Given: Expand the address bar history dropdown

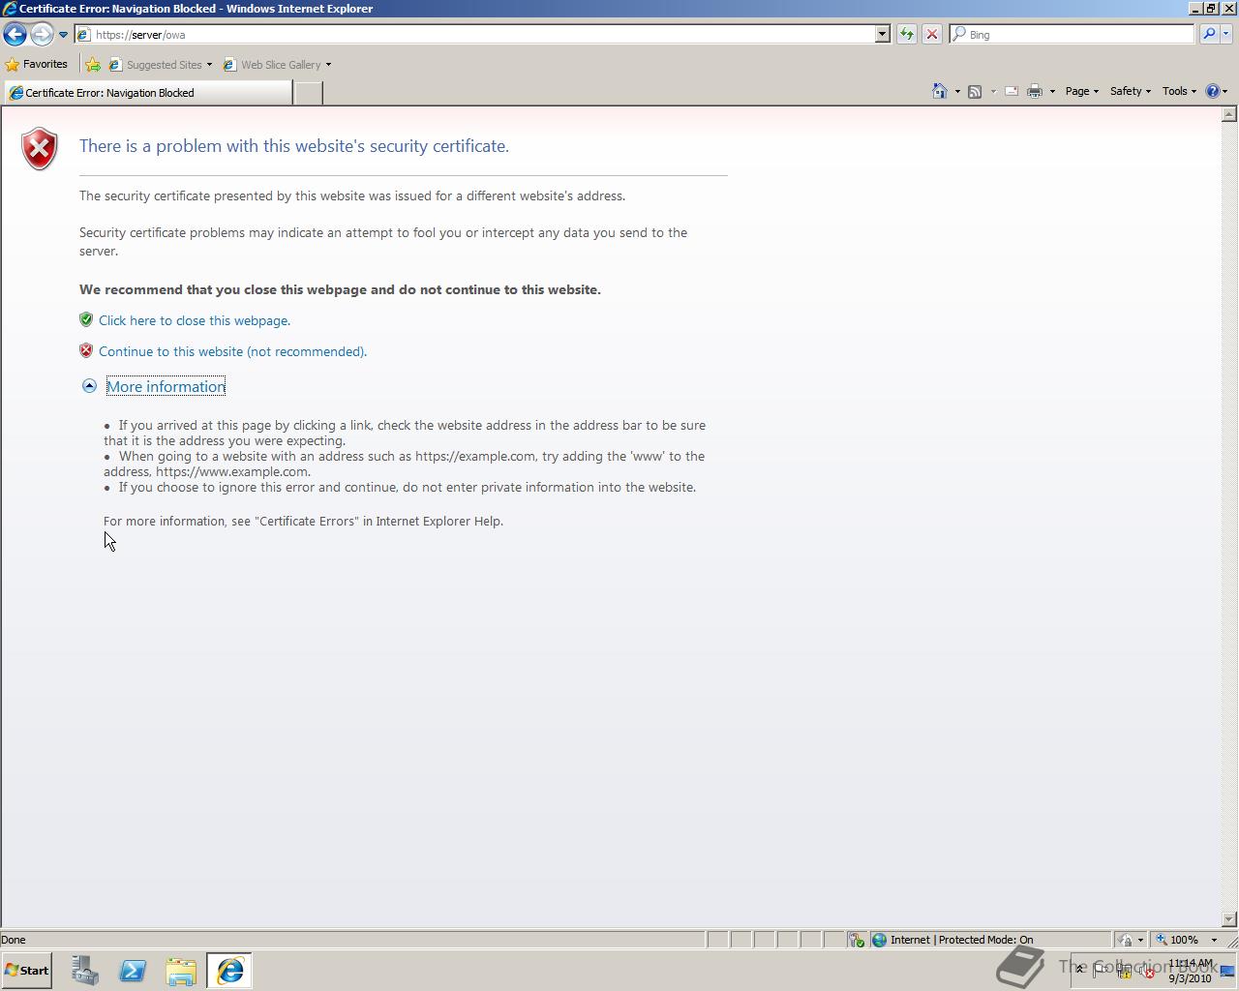Looking at the screenshot, I should [x=882, y=34].
